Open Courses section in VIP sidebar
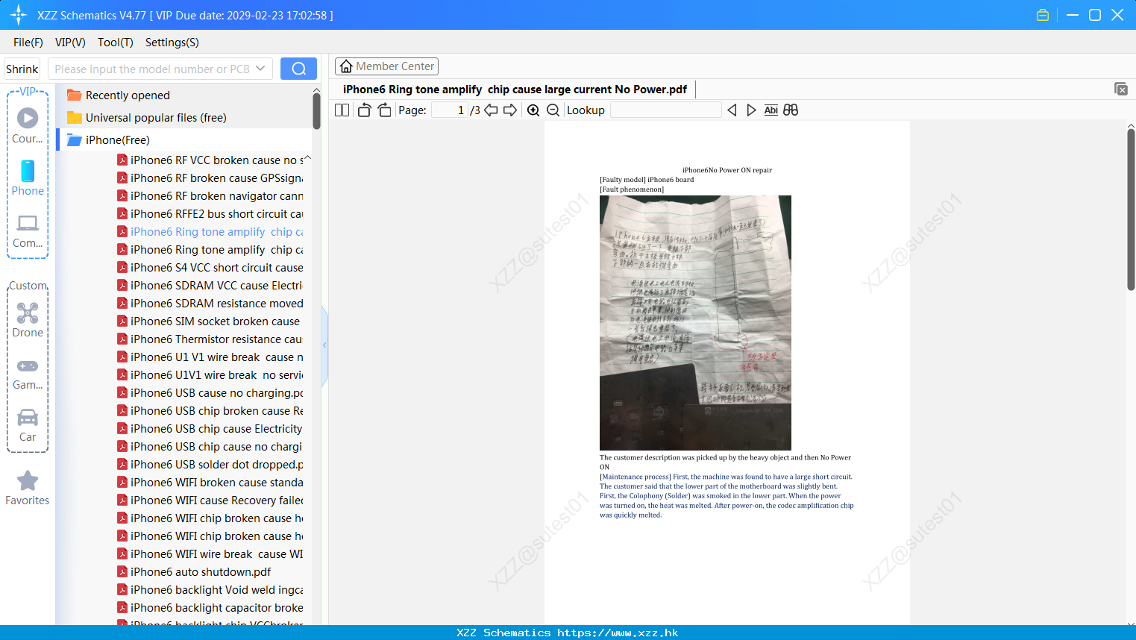 [x=28, y=126]
